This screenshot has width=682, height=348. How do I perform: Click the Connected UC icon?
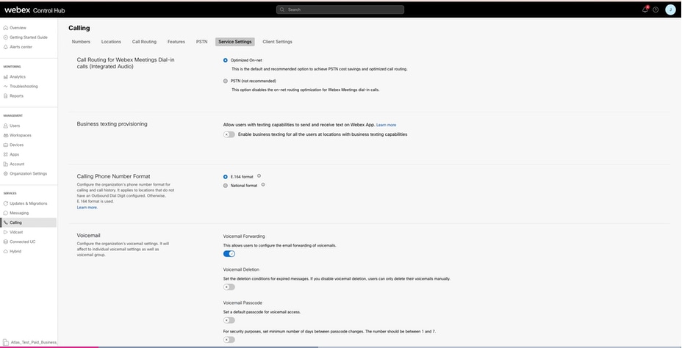(6, 242)
